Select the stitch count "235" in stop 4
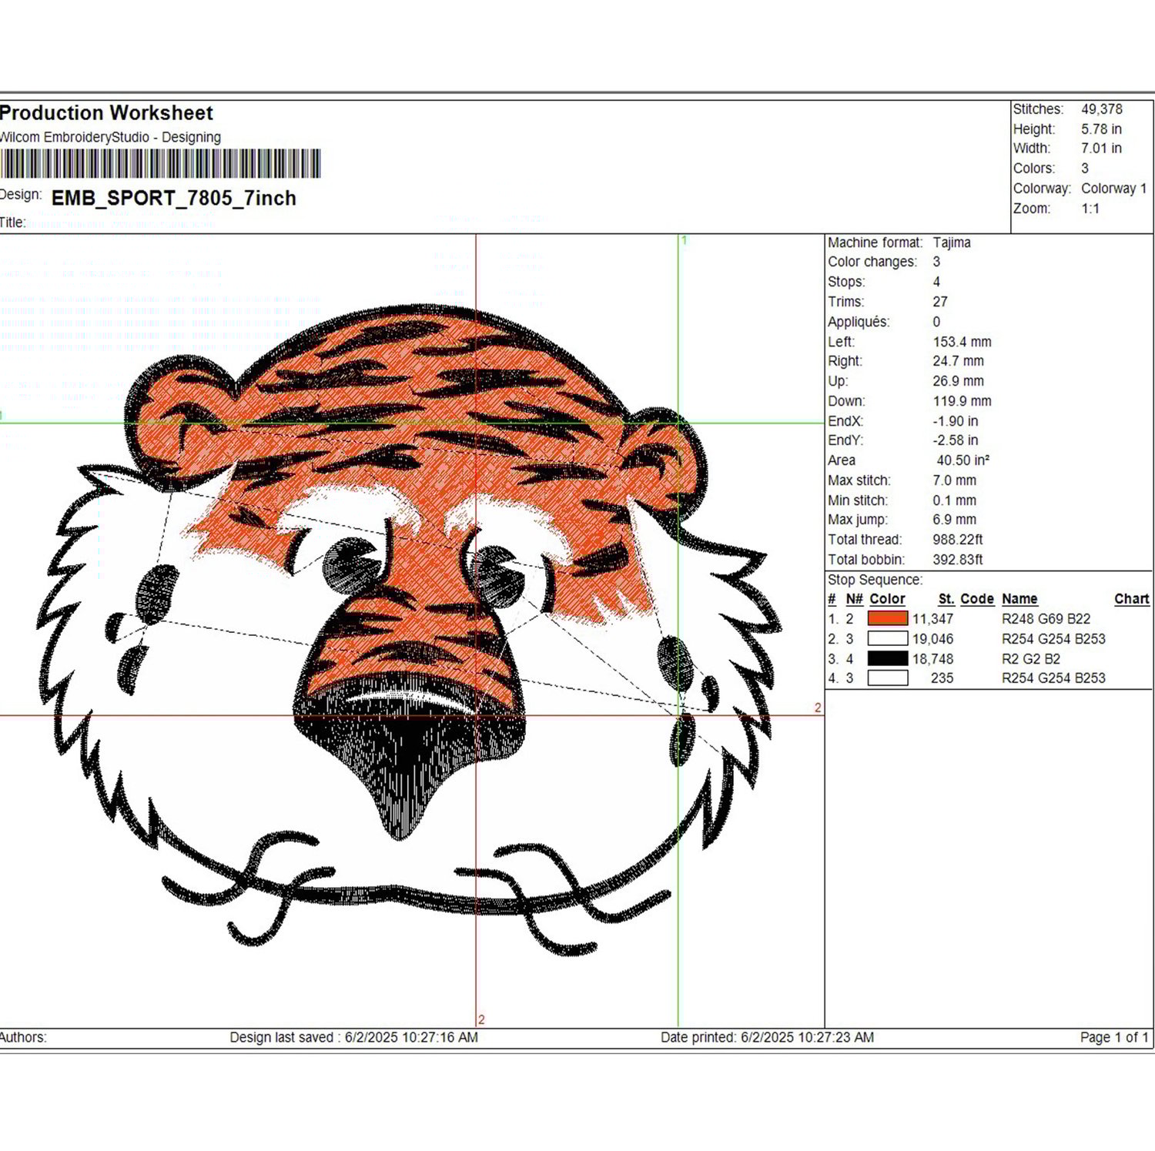The height and width of the screenshot is (1151, 1155). (942, 678)
